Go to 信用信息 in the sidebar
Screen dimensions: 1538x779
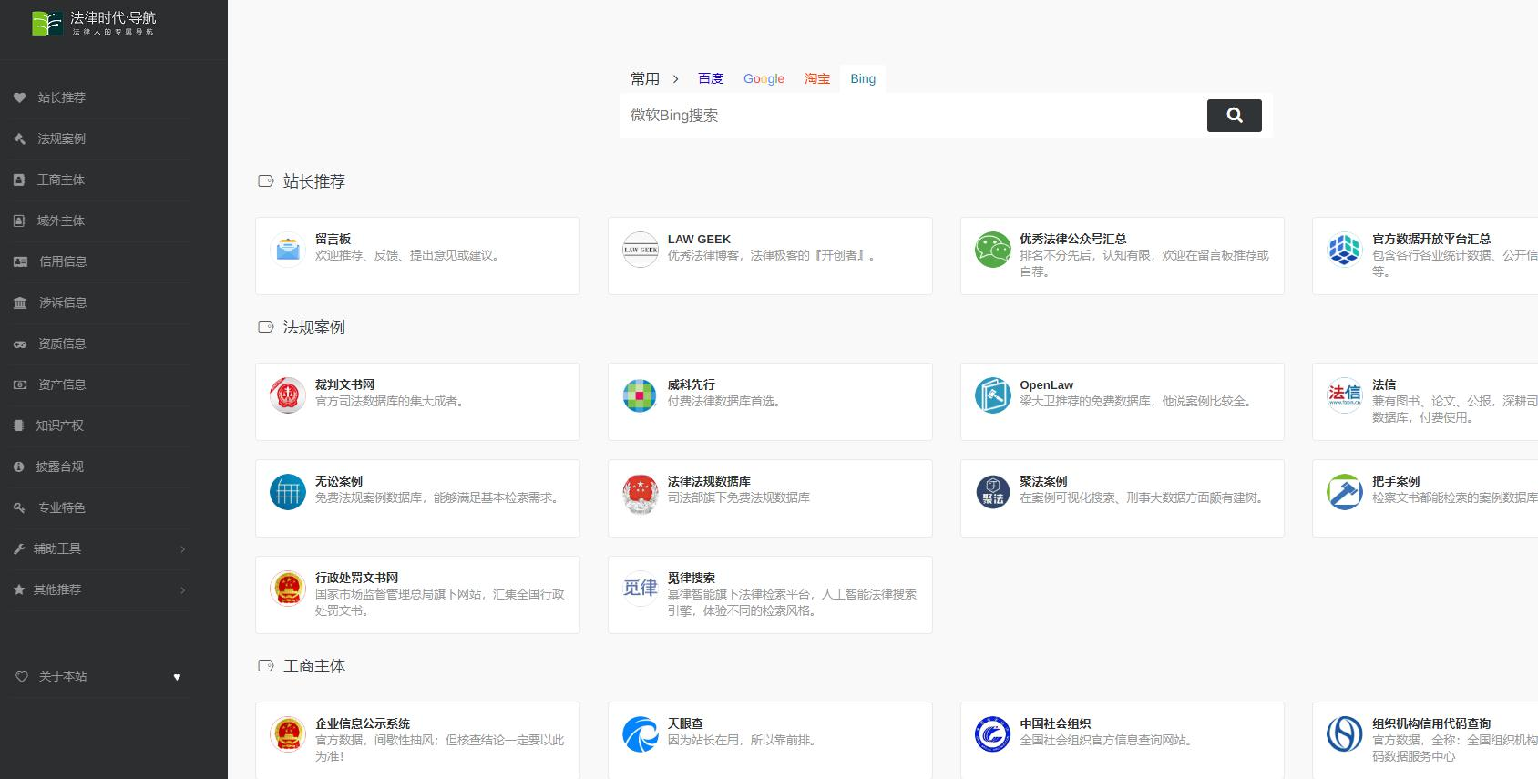pos(63,261)
